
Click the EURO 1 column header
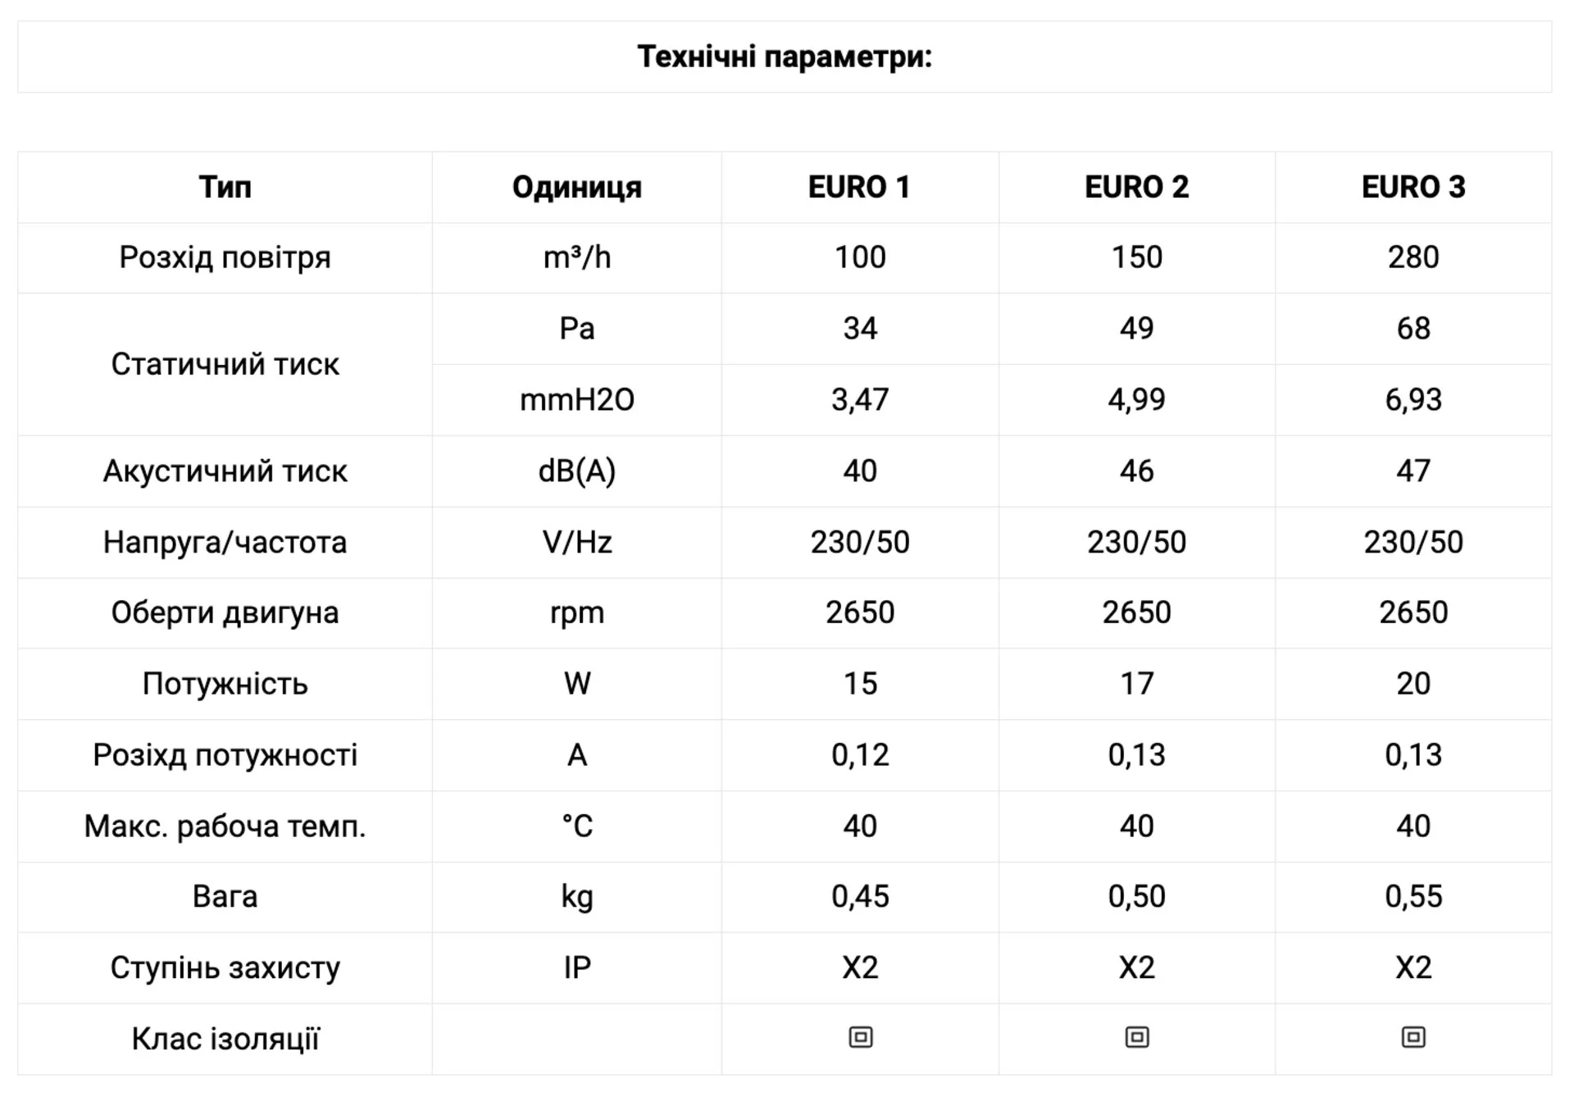(859, 188)
